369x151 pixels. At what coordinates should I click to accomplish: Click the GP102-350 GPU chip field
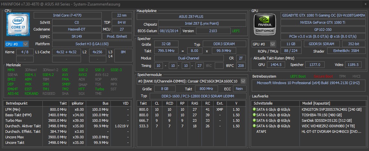[323, 30]
